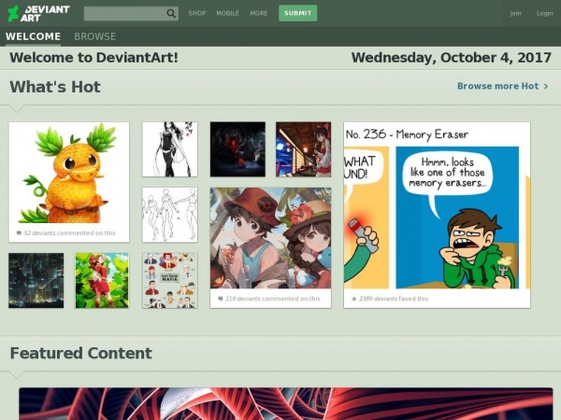Click the search magnifier icon

tap(171, 14)
